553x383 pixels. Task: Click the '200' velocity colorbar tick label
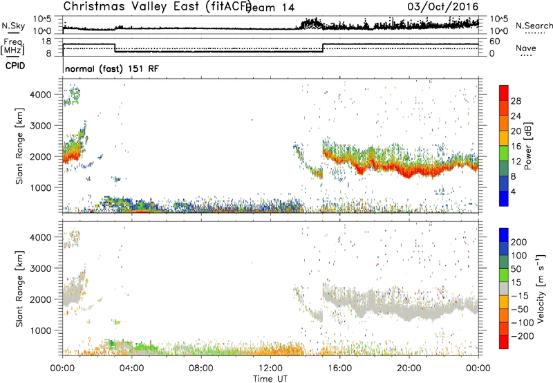coord(519,242)
